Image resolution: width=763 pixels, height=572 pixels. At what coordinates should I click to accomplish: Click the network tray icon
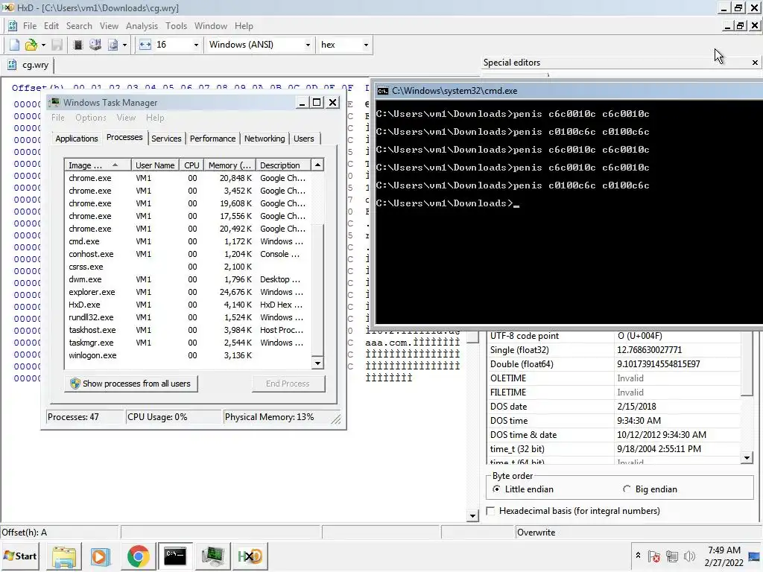(x=672, y=556)
